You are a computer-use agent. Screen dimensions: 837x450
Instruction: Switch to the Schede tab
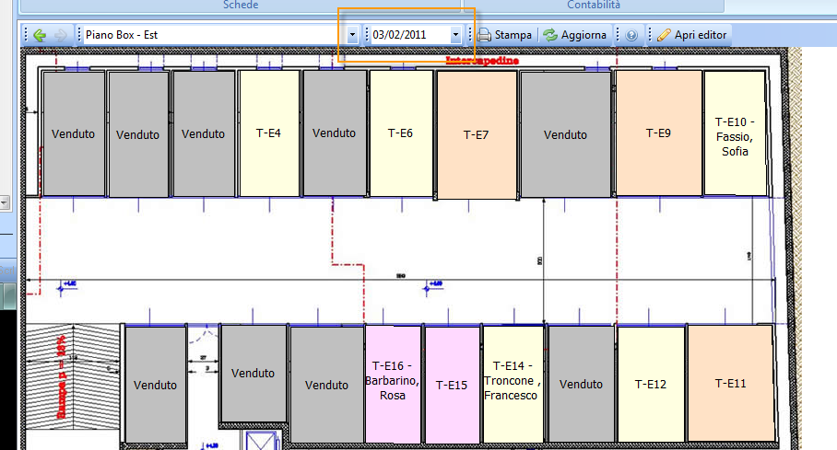(x=241, y=6)
